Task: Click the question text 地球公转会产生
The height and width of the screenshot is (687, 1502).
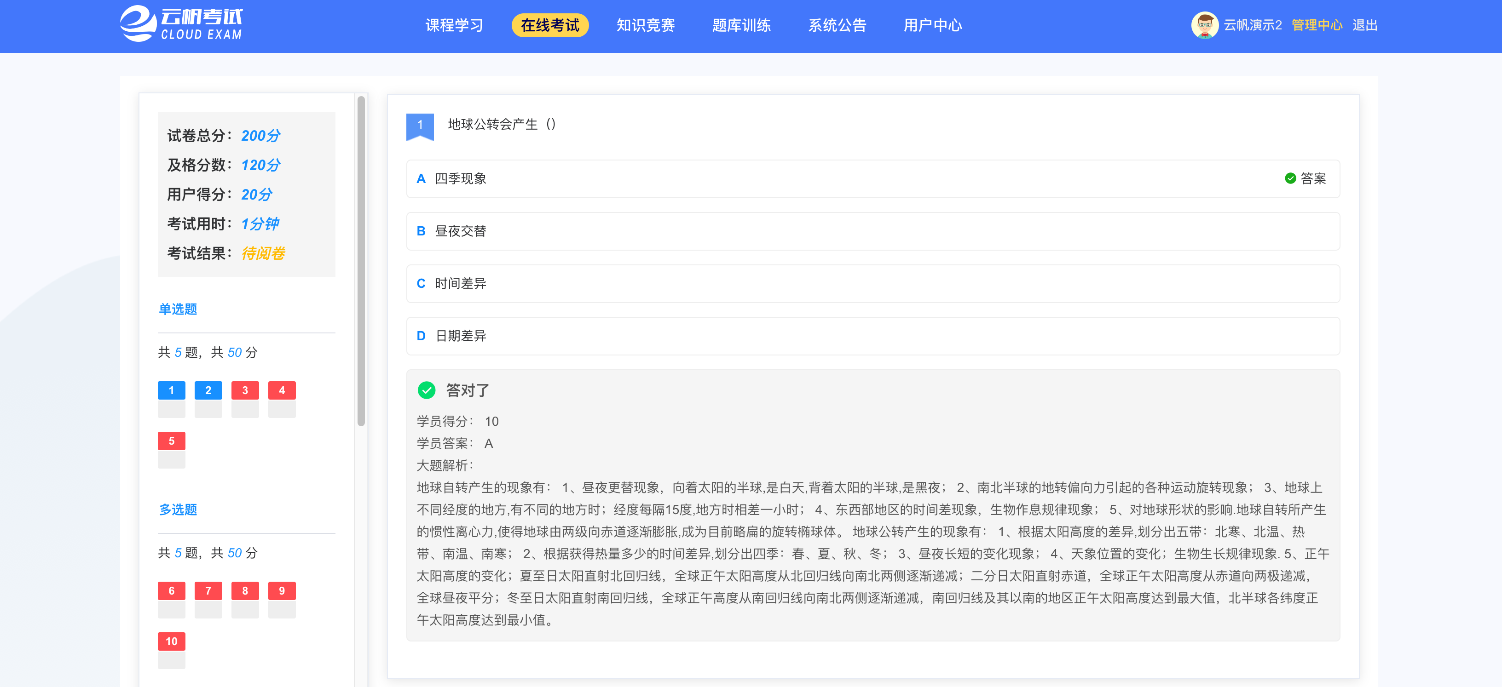Action: click(502, 124)
